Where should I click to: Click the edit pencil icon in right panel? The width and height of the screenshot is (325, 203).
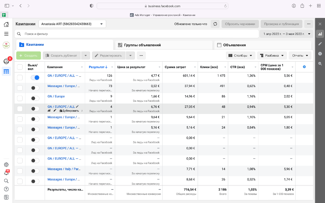tap(320, 44)
